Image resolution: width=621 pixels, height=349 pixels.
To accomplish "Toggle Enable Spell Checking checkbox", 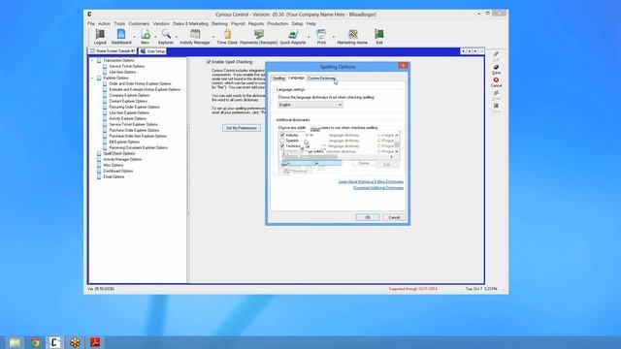I will [209, 62].
